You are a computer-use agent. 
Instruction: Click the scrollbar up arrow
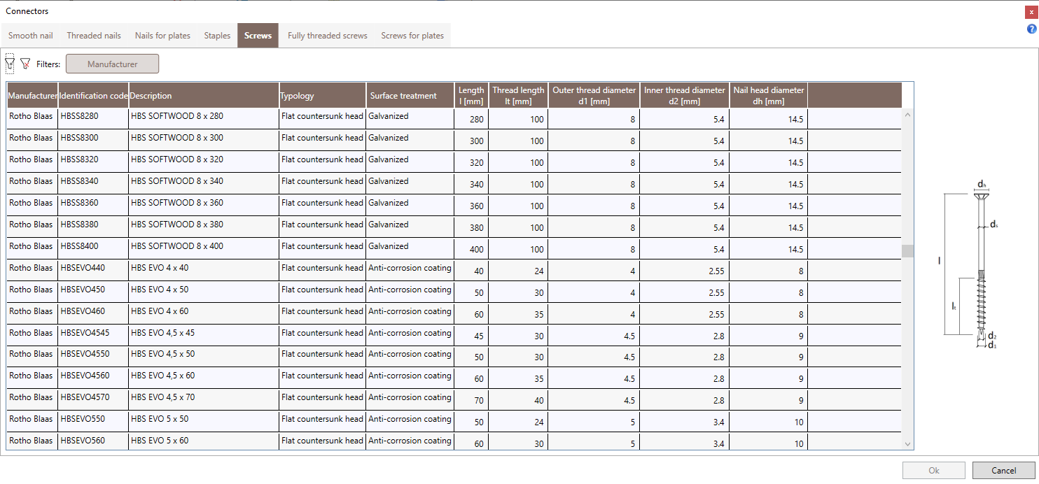(908, 114)
